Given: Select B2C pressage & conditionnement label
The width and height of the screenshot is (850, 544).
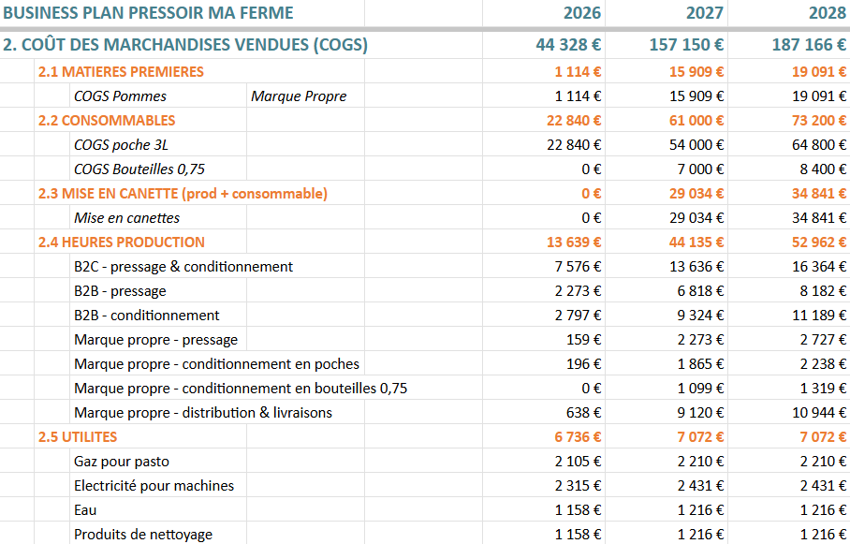Looking at the screenshot, I should tap(183, 266).
